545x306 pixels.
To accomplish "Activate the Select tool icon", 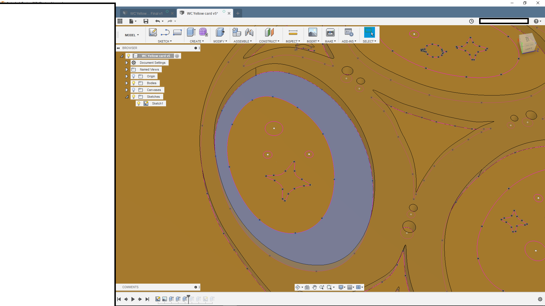I will [x=369, y=32].
